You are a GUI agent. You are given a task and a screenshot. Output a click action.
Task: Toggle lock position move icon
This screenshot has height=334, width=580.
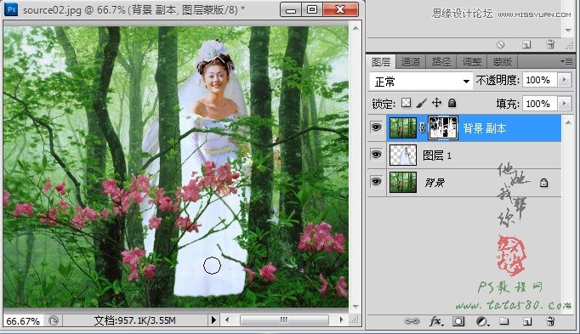tap(437, 103)
